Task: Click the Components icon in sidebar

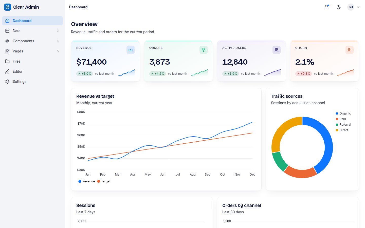Action: point(7,41)
